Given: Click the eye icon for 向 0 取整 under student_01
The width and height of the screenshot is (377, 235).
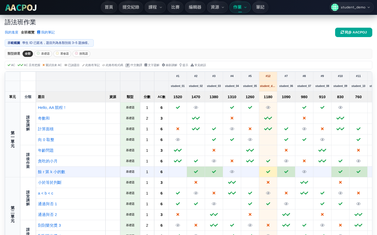Looking at the screenshot, I should tap(178, 139).
